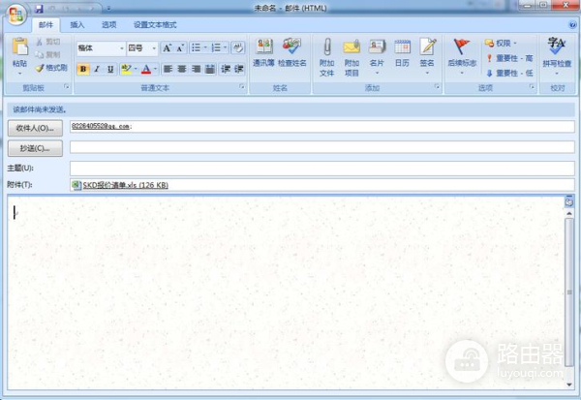
Task: Click the Attach Item (附加项目) envelope icon
Action: [352, 48]
